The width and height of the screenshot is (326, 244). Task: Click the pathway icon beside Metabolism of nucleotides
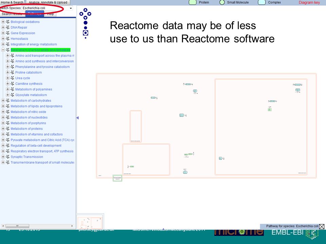[8, 118]
